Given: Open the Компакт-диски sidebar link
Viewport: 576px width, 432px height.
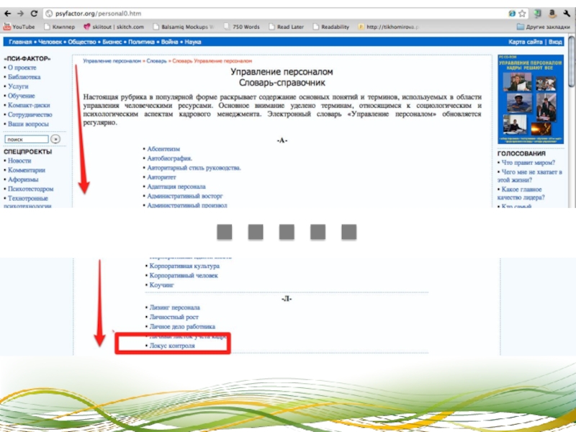Looking at the screenshot, I should 29,105.
